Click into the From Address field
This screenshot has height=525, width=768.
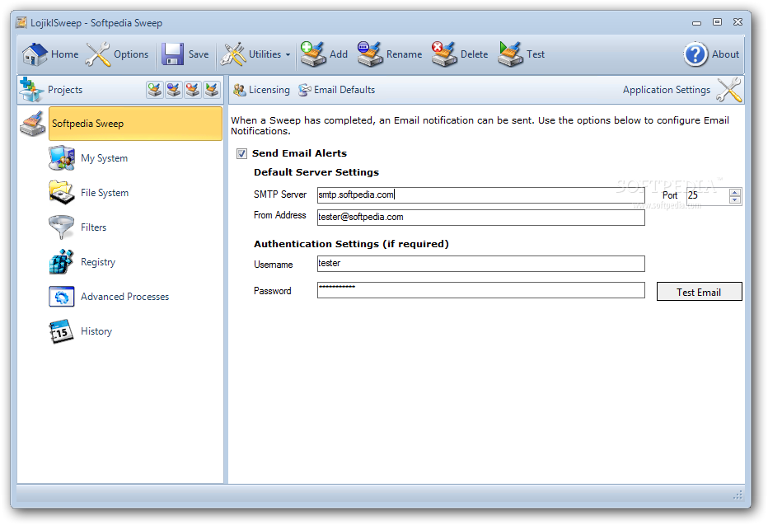(x=481, y=218)
